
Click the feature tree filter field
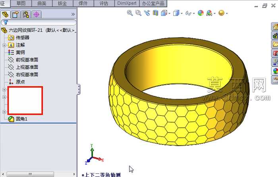point(39,22)
